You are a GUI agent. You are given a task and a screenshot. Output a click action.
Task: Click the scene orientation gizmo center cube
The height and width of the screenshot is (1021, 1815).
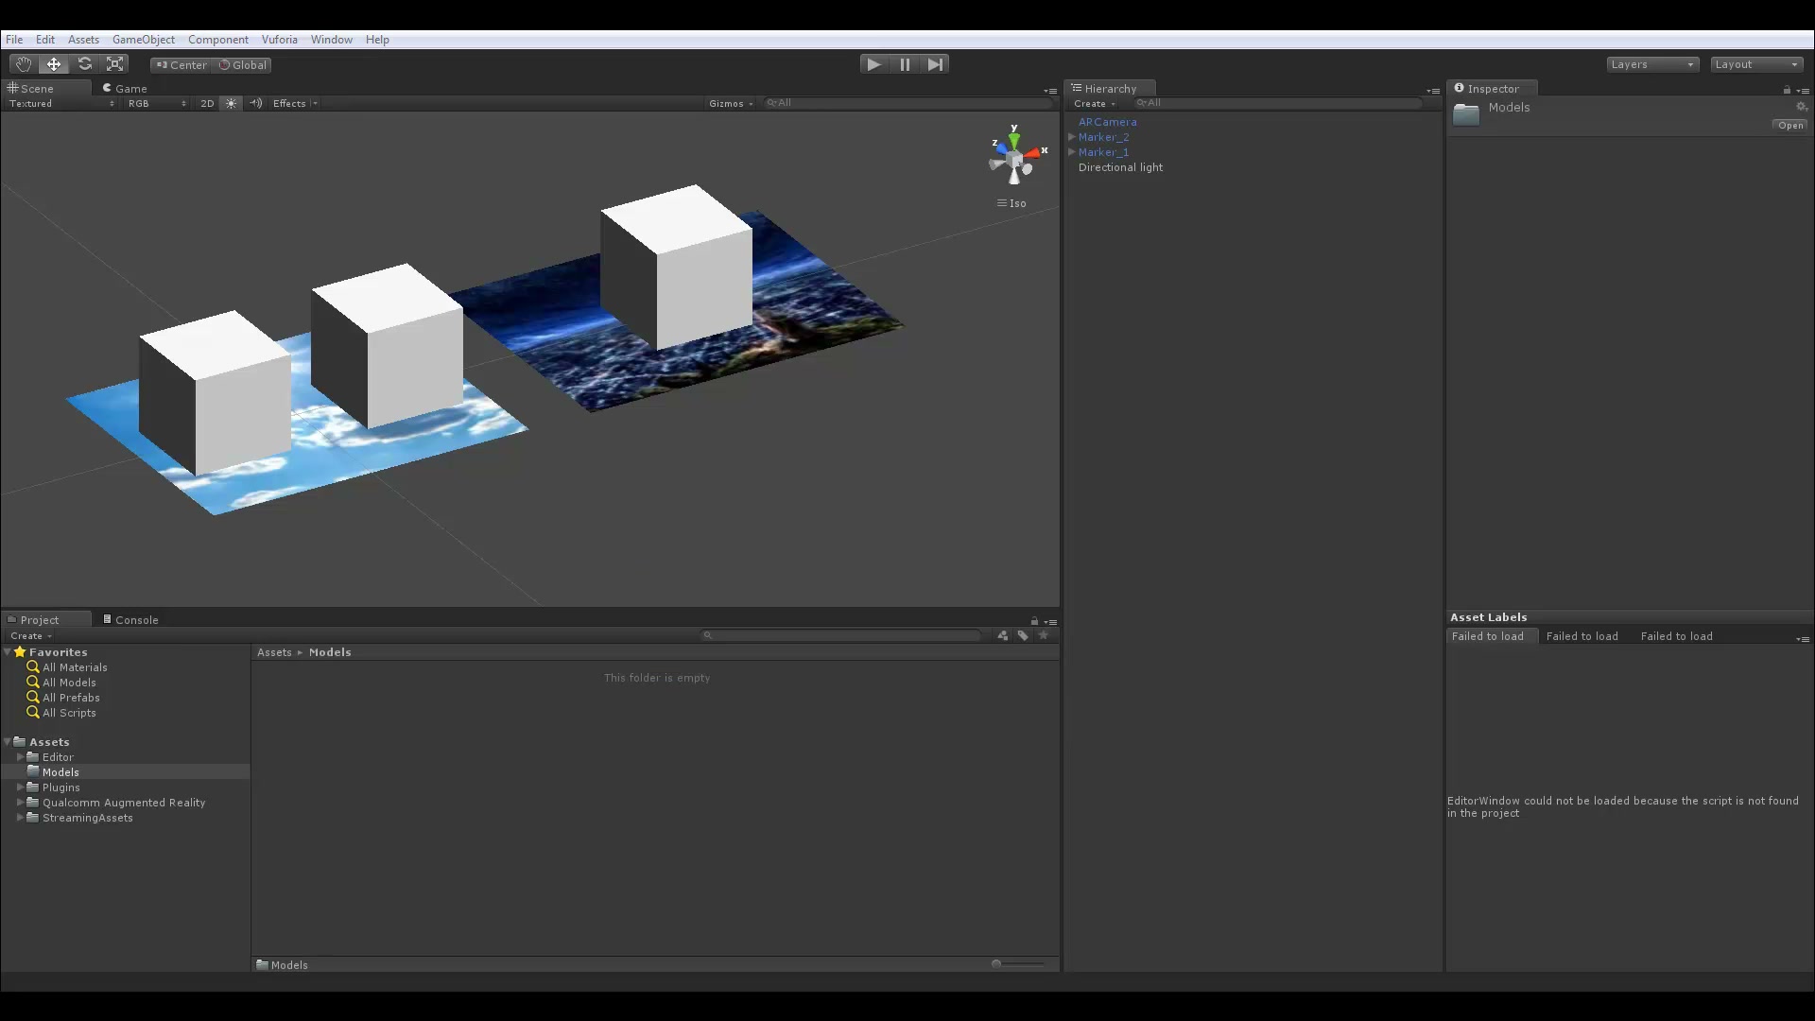point(1015,160)
